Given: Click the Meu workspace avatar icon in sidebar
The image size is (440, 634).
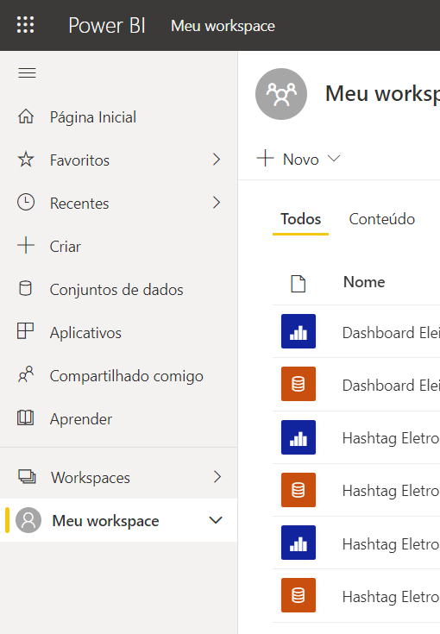Looking at the screenshot, I should click(28, 520).
